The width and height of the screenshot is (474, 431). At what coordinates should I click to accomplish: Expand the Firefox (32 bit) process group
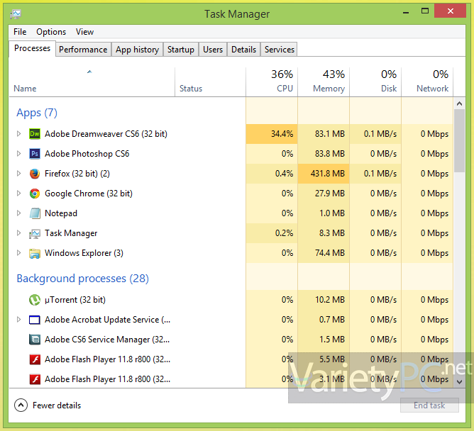18,174
